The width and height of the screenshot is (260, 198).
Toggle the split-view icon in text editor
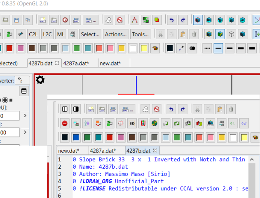click(x=65, y=109)
